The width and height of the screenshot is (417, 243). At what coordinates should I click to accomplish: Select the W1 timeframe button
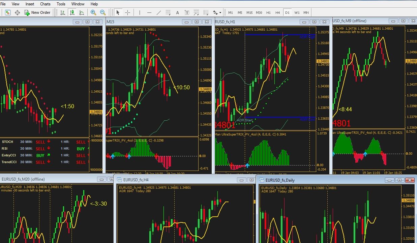click(x=297, y=12)
